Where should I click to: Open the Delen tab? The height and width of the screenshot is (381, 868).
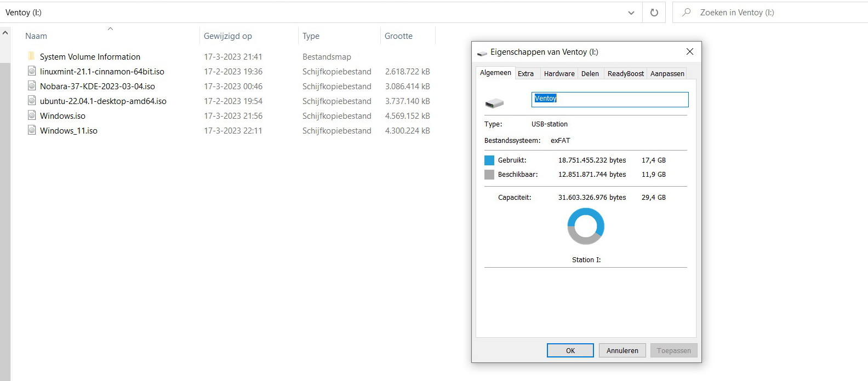pyautogui.click(x=590, y=73)
